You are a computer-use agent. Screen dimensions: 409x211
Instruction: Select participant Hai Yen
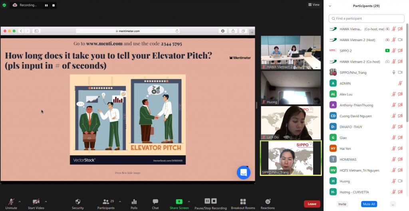[x=367, y=149]
